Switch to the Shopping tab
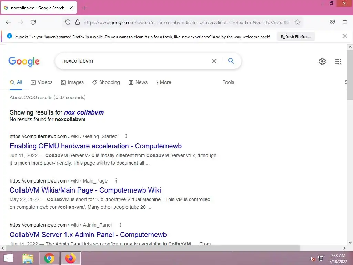Image resolution: width=353 pixels, height=265 pixels. [x=106, y=82]
